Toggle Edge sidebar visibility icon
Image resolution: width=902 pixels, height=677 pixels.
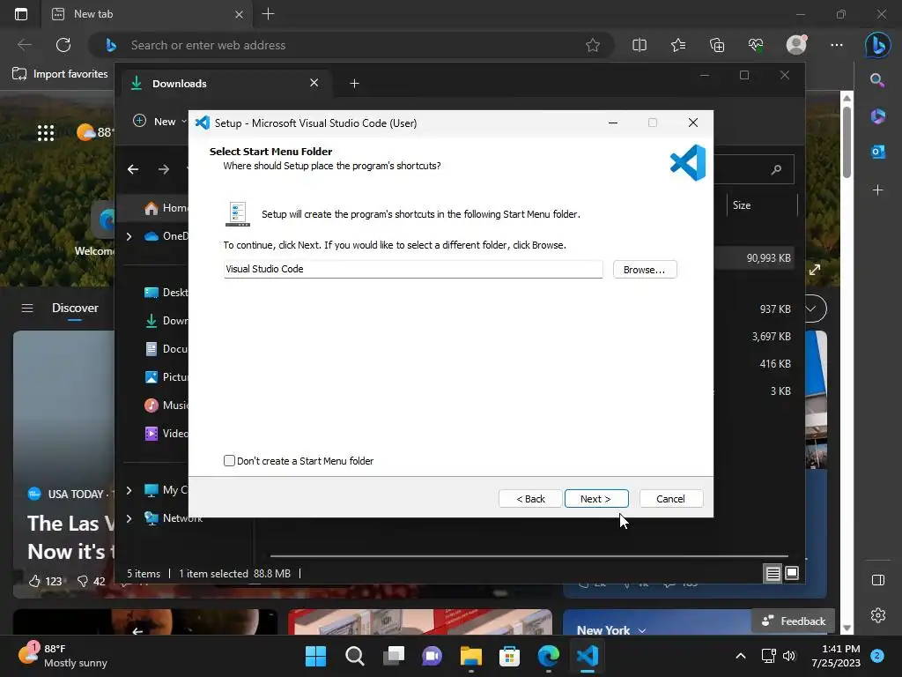click(878, 580)
